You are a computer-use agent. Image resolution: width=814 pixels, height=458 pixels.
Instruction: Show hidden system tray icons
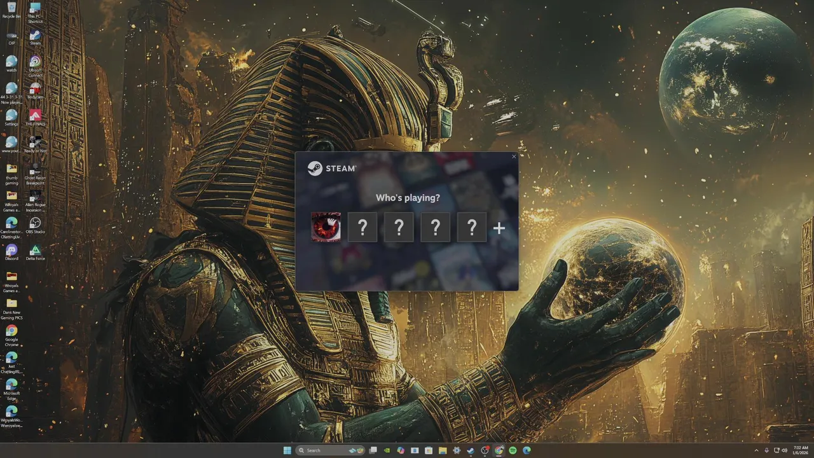(x=757, y=450)
